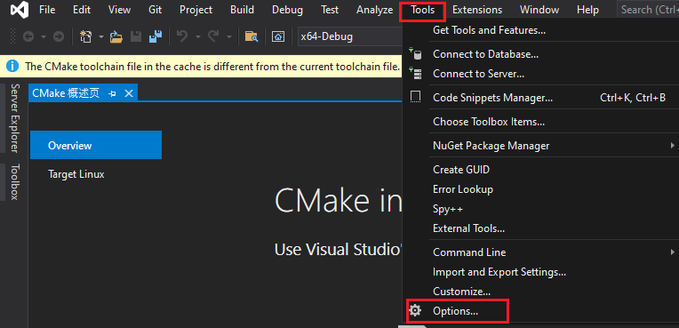Expand the NuGet Package Manager submenu
679x328 pixels.
pos(541,146)
